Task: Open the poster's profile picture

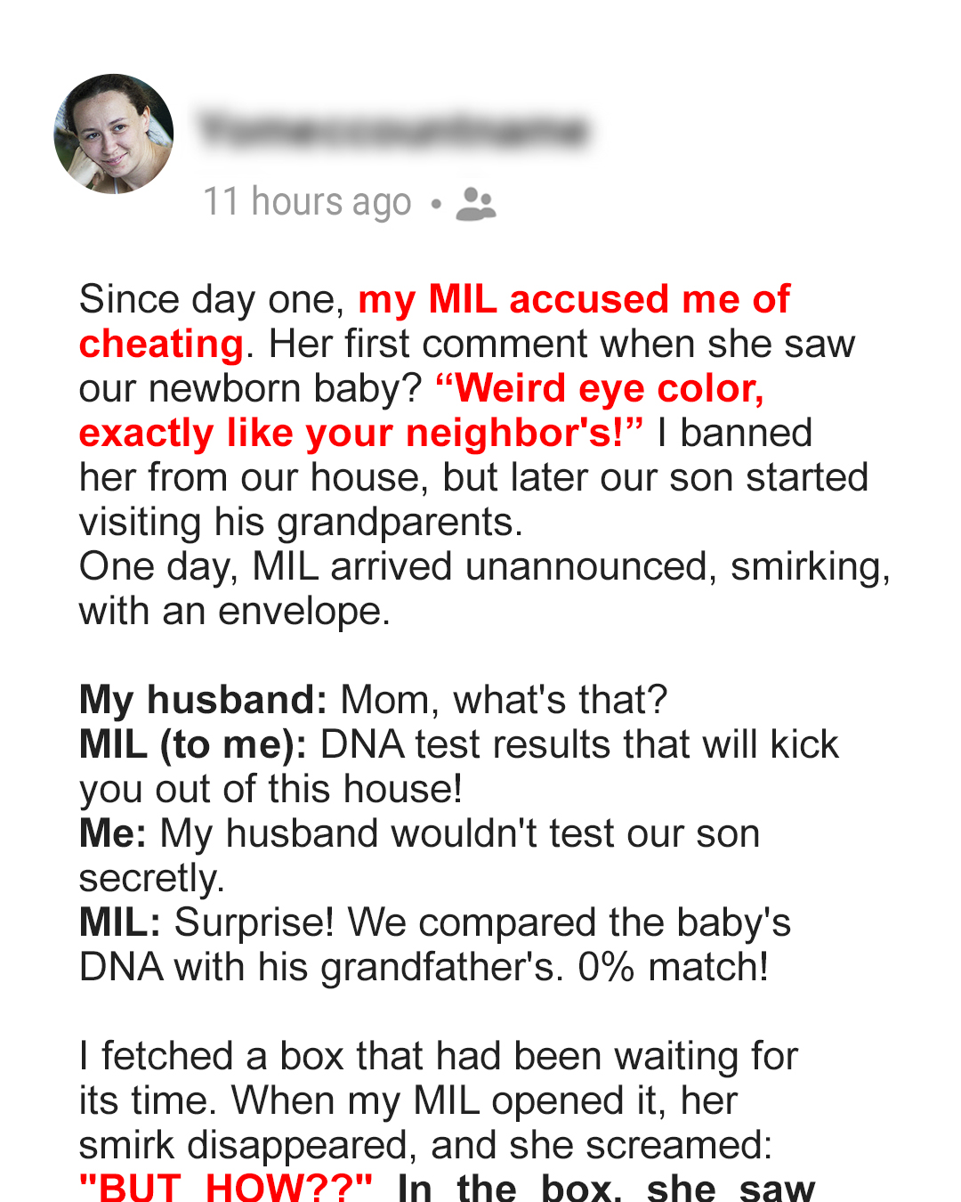Action: 114,134
